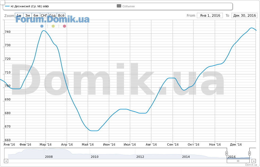
Task: Click the left navigator range handle
Action: [226, 153]
